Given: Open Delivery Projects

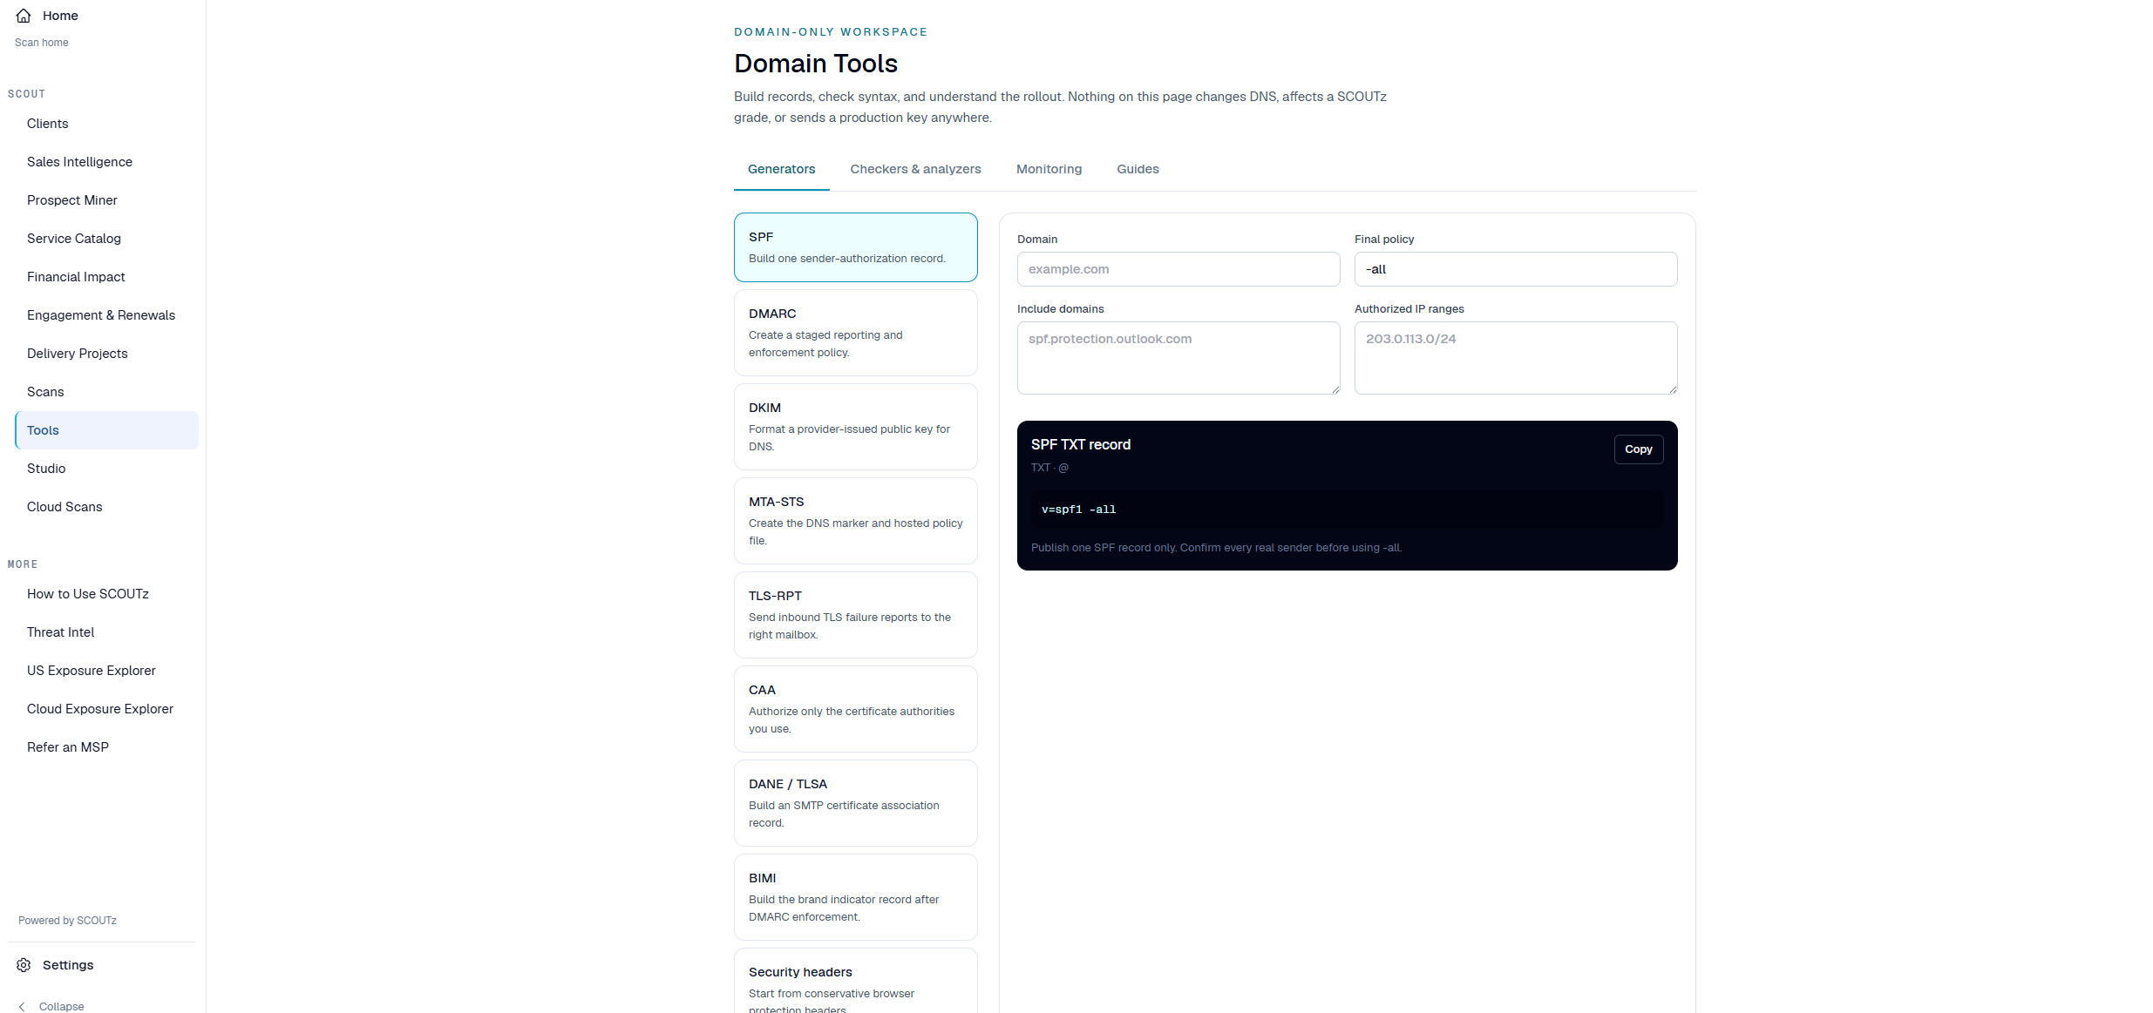Looking at the screenshot, I should [x=106, y=354].
